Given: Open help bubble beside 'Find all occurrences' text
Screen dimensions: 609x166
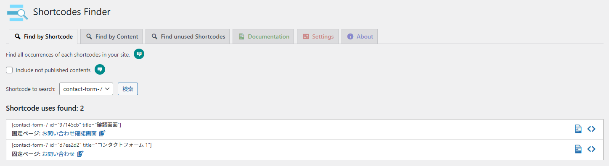Looking at the screenshot, I should point(139,54).
